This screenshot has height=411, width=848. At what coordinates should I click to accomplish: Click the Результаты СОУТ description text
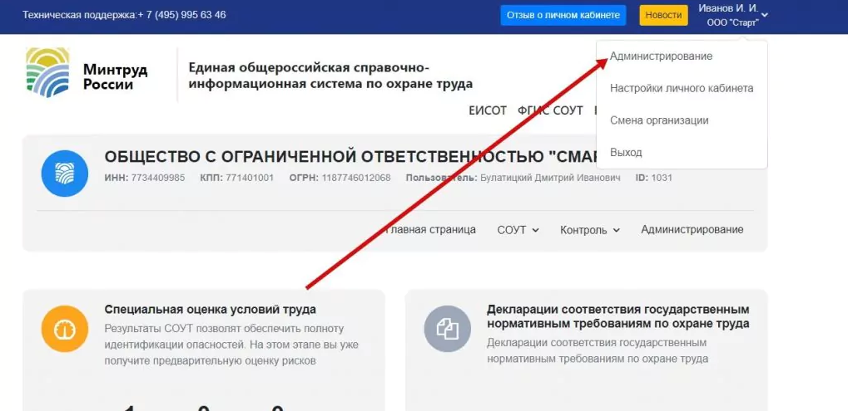(231, 345)
